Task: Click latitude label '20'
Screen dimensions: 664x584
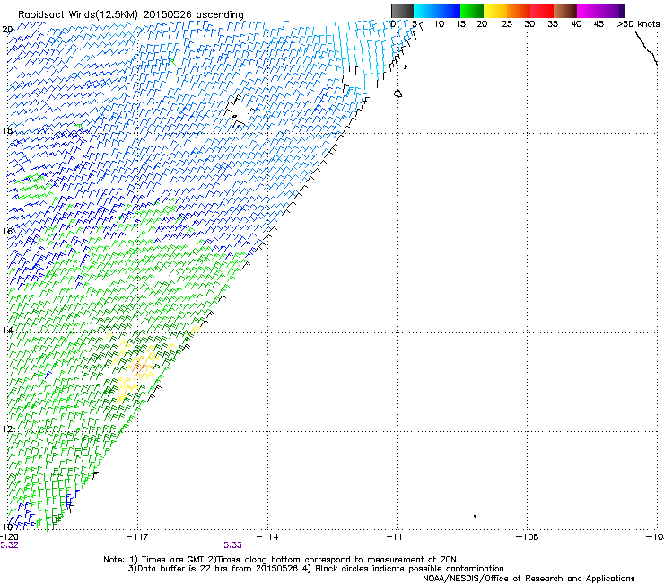Action: coord(7,30)
